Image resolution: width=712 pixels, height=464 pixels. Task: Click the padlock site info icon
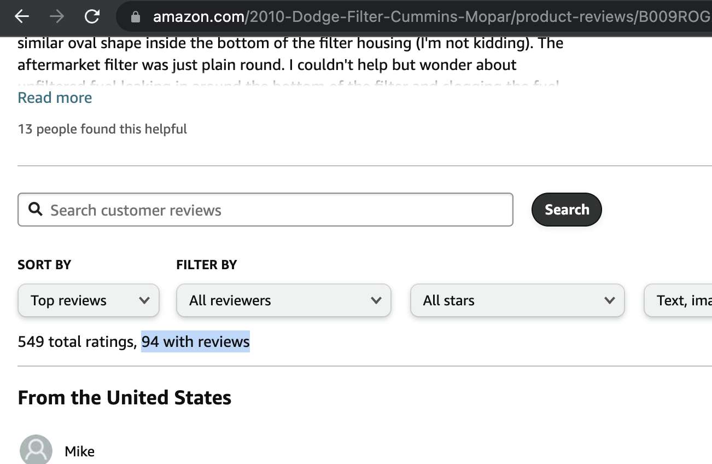pyautogui.click(x=136, y=18)
